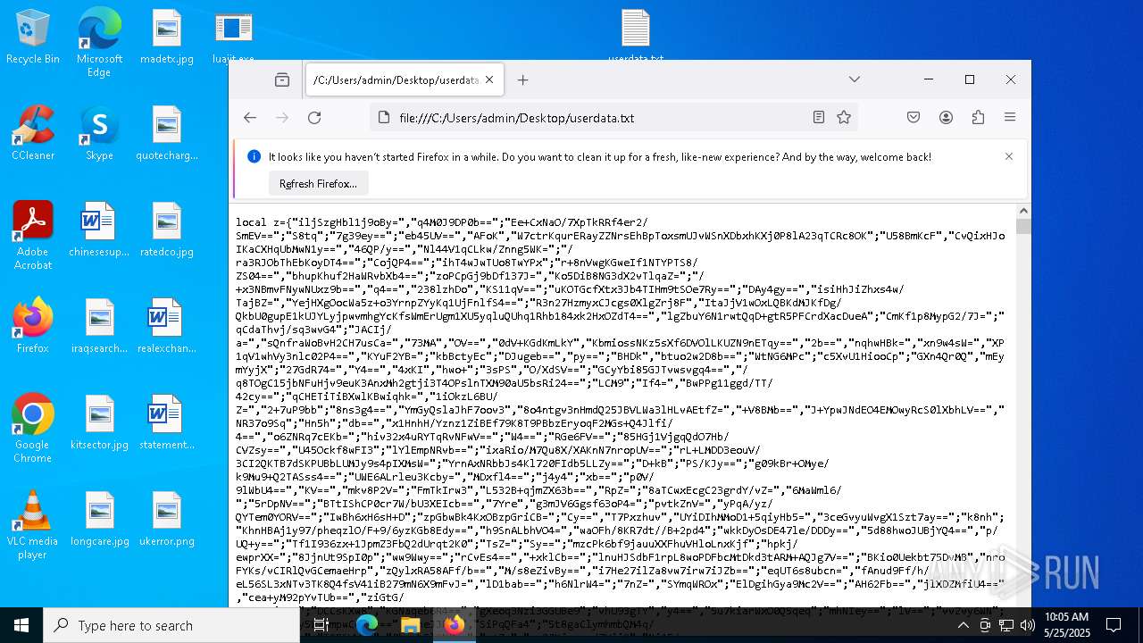Click Firefox taskbar button

454,625
